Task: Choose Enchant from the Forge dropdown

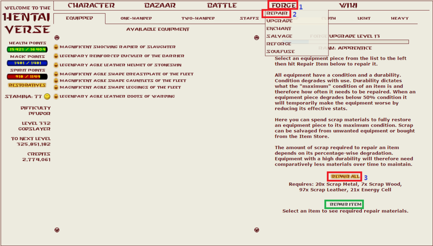Action: click(x=279, y=29)
